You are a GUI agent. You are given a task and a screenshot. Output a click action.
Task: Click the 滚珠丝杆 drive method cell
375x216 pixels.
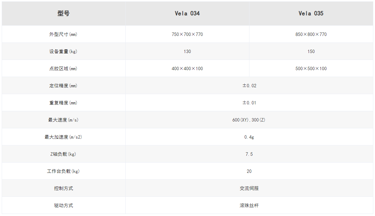click(x=249, y=205)
